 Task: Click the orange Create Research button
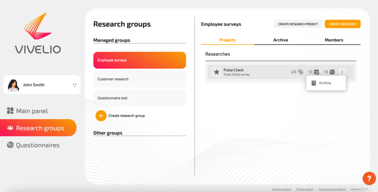(343, 24)
